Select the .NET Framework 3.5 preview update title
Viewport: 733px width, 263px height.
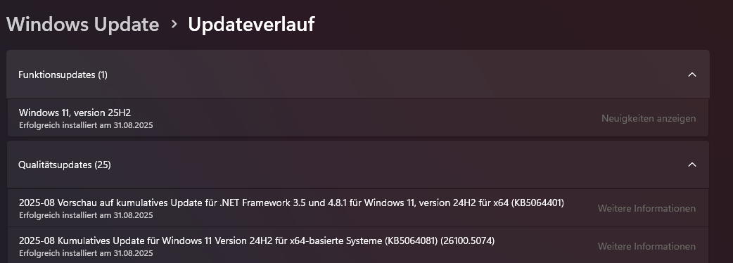(291, 203)
